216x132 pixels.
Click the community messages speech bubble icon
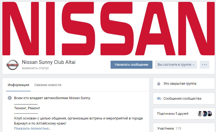click(x=159, y=99)
